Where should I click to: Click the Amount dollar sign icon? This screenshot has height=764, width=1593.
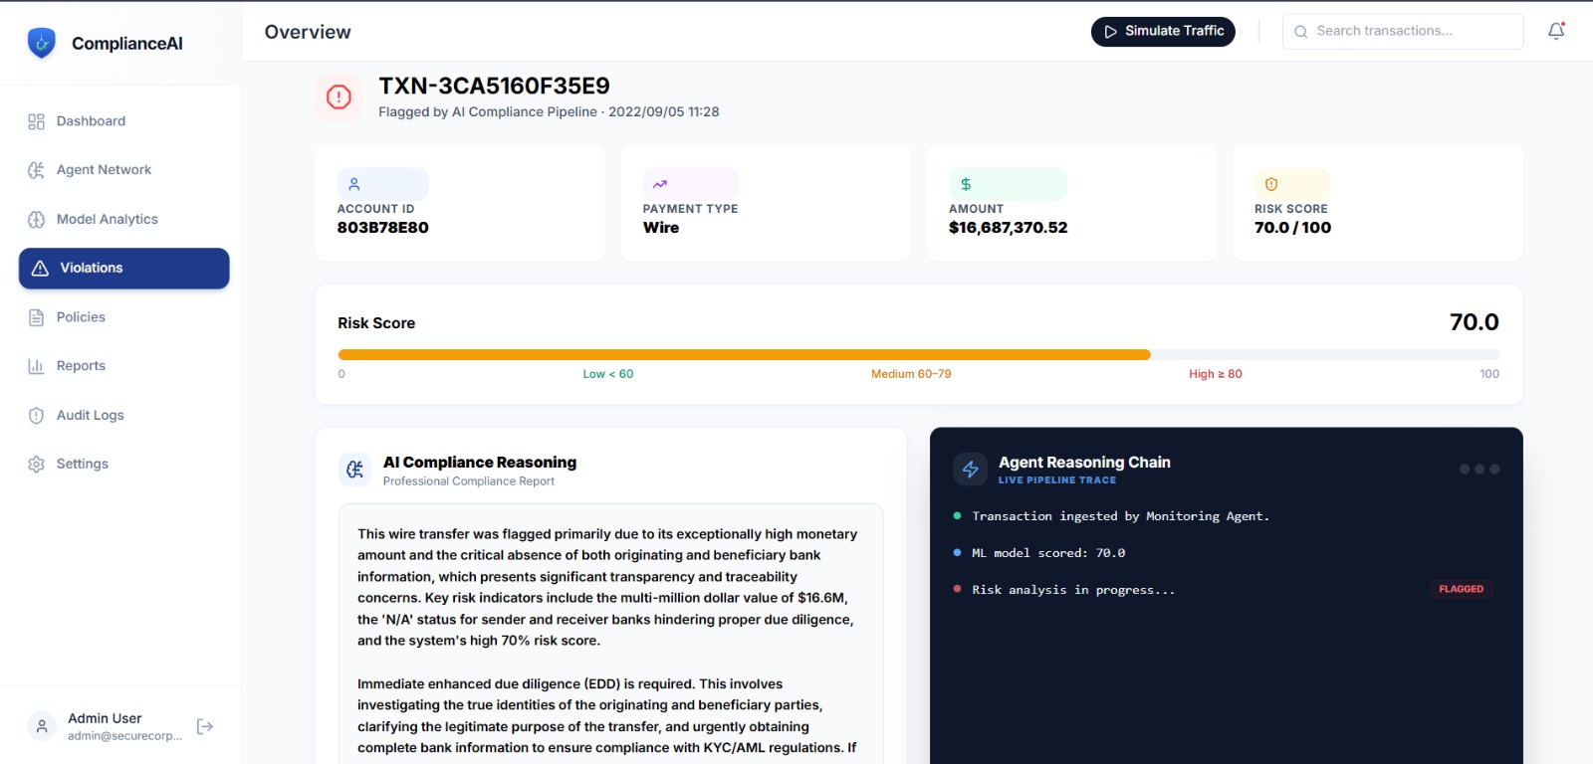click(966, 184)
